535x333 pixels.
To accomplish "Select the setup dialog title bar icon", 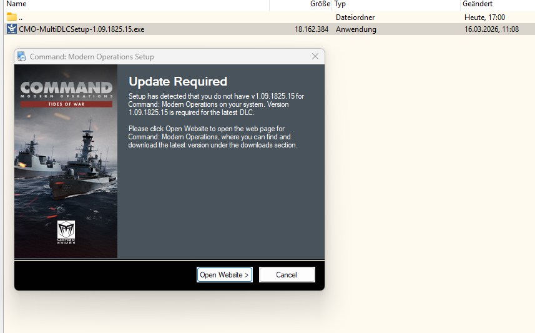I will point(21,56).
